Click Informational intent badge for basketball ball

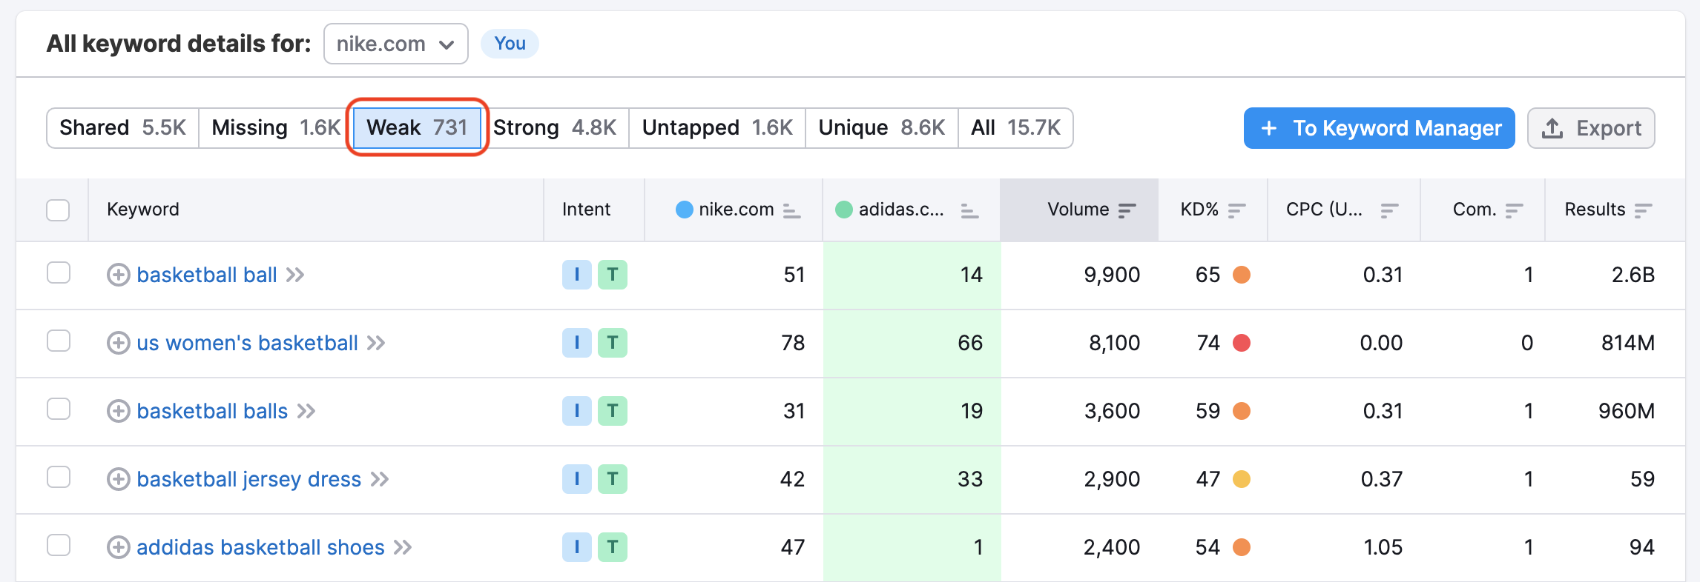[576, 275]
